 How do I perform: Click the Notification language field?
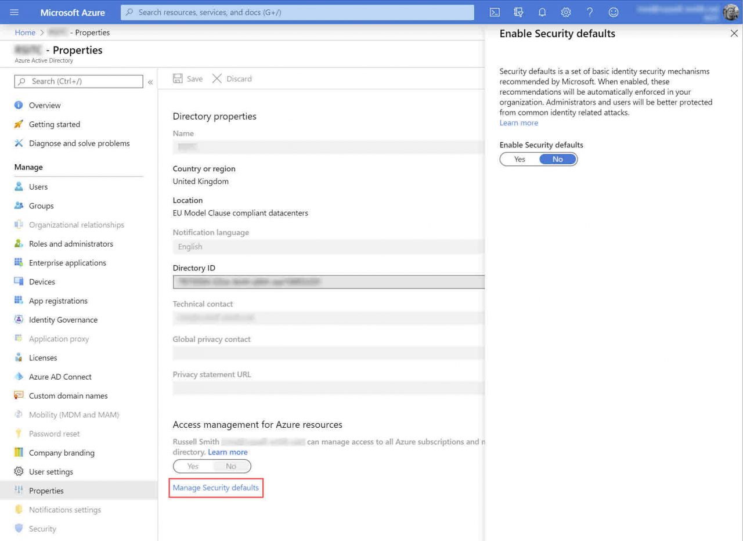click(329, 247)
